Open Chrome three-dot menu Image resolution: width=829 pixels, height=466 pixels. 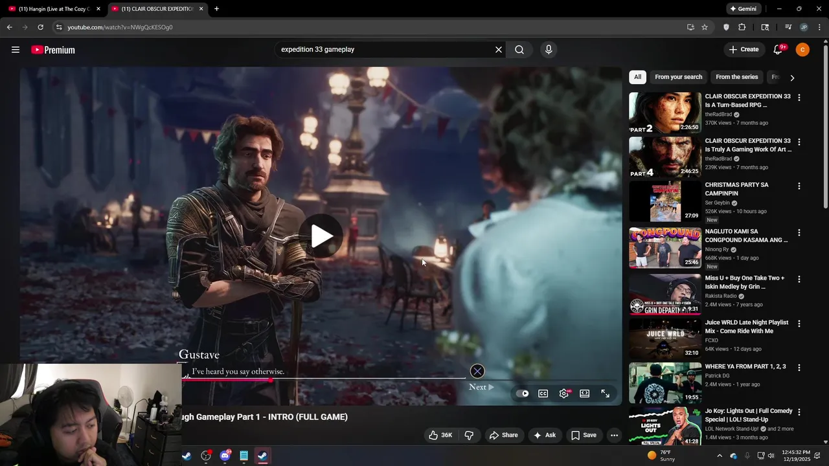tap(820, 27)
